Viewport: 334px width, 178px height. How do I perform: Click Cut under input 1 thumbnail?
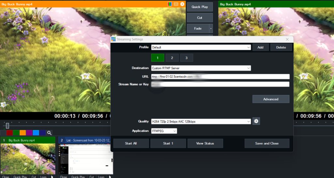click(x=34, y=177)
